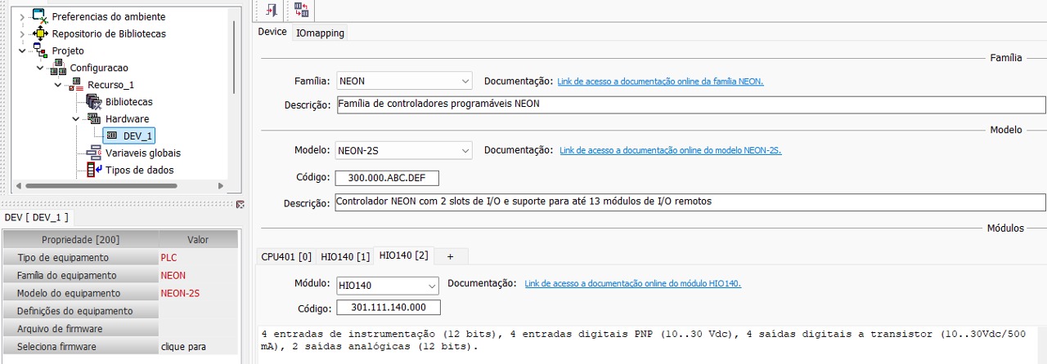Switch to the IOmapping tab
1047x364 pixels.
[320, 33]
